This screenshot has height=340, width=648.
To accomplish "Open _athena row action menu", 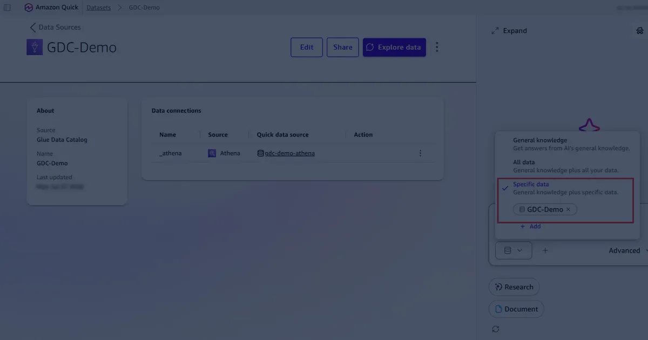I will (420, 153).
